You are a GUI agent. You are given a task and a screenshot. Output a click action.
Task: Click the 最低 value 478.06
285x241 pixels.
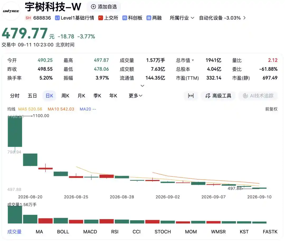coord(101,69)
